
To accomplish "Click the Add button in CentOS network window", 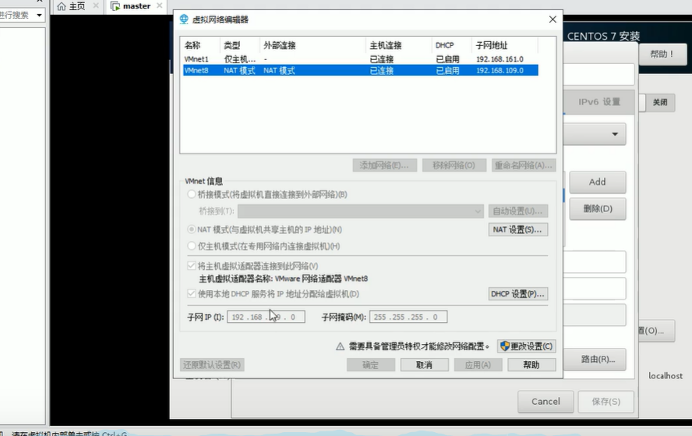I will tap(597, 182).
